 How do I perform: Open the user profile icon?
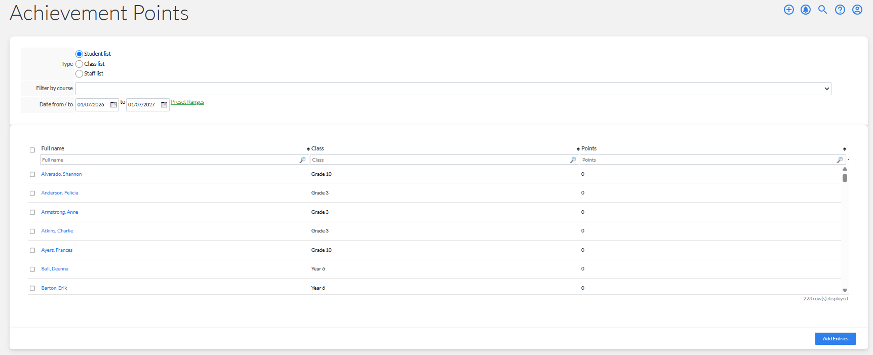click(857, 10)
